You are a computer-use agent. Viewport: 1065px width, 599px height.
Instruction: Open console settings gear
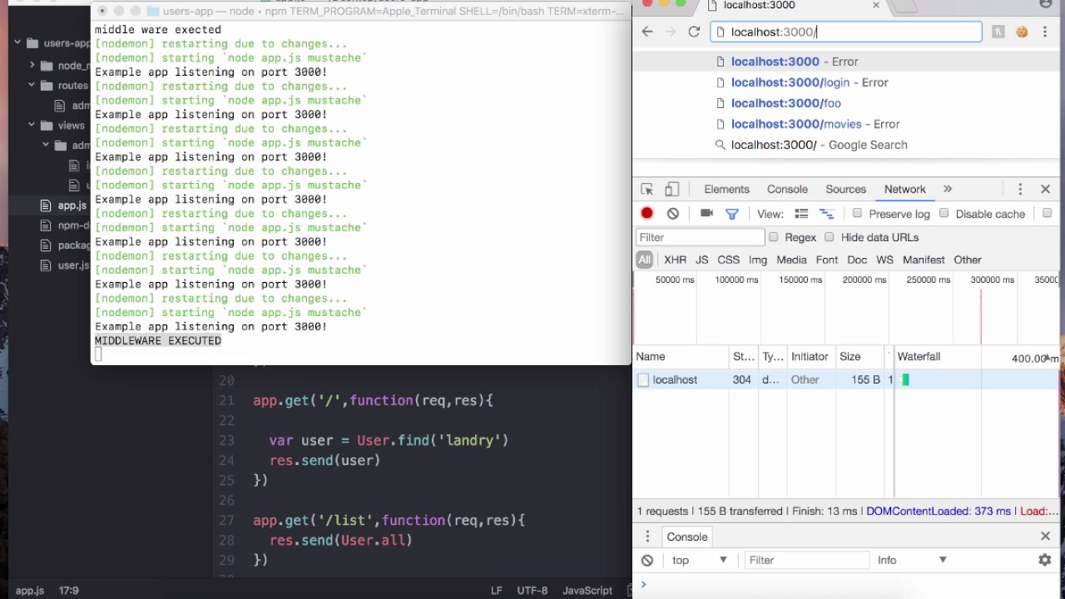pos(1045,560)
